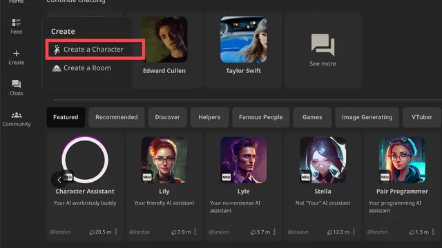Click the NEW badge on Pair Programmer's avatar

385,177
